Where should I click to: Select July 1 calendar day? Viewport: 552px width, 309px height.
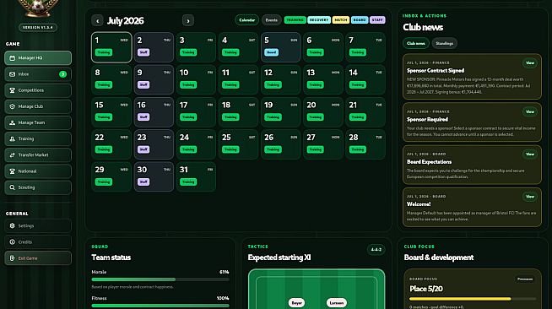pos(111,47)
